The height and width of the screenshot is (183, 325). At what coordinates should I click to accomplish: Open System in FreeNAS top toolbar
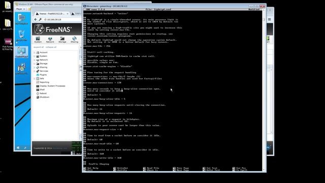tap(38, 40)
